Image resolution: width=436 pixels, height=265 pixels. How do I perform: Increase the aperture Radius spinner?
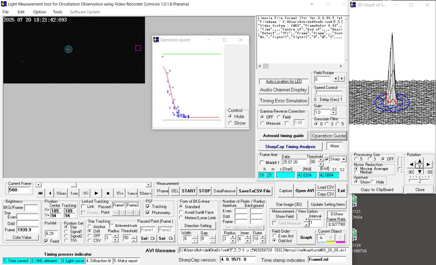point(233,237)
